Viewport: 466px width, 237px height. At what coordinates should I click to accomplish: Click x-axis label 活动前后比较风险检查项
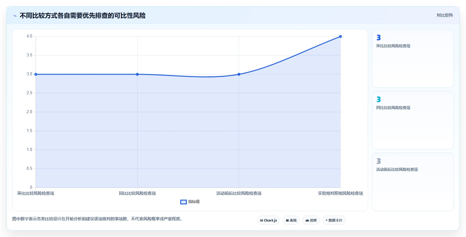(239, 193)
